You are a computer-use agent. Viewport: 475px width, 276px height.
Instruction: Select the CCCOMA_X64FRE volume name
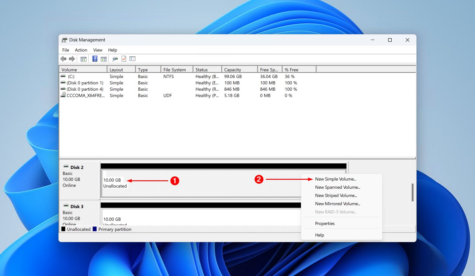click(x=86, y=96)
